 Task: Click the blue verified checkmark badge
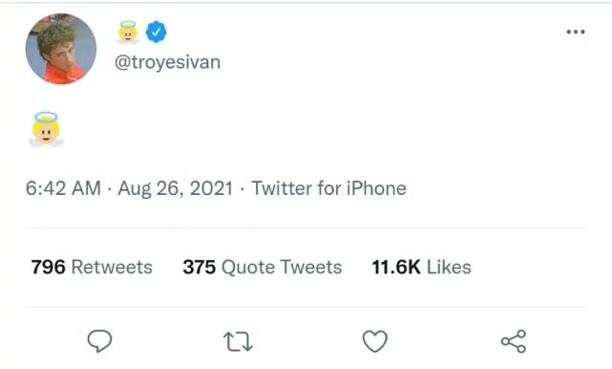157,32
